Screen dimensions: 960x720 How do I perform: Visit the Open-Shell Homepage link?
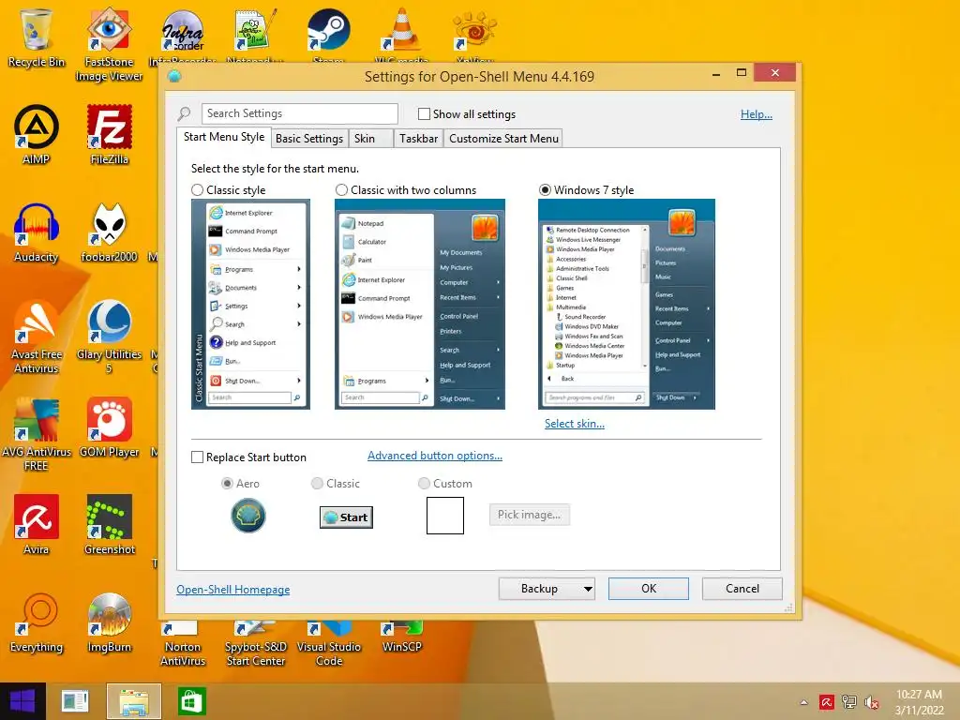click(x=232, y=590)
